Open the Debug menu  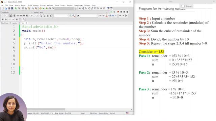click(36, 5)
